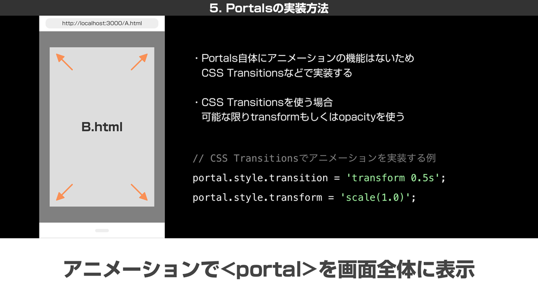Click the bottom-right orange arrow
This screenshot has height=302, width=538.
pos(139,192)
